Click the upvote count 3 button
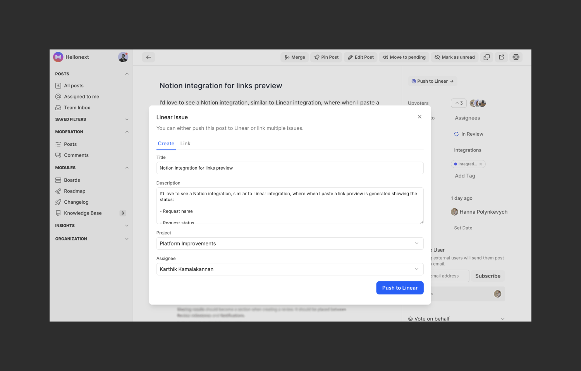This screenshot has width=581, height=371. pyautogui.click(x=459, y=103)
